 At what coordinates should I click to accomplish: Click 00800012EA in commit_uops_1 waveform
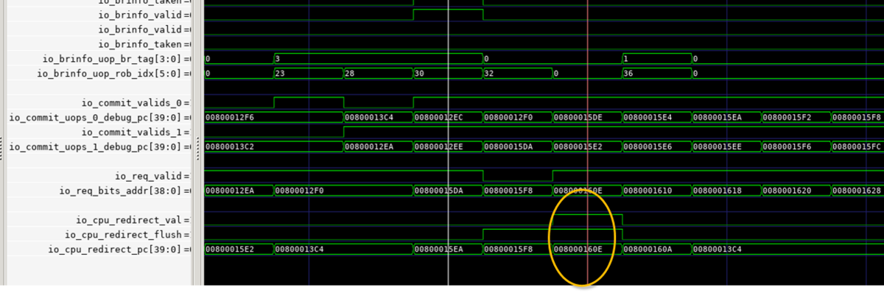pos(369,146)
